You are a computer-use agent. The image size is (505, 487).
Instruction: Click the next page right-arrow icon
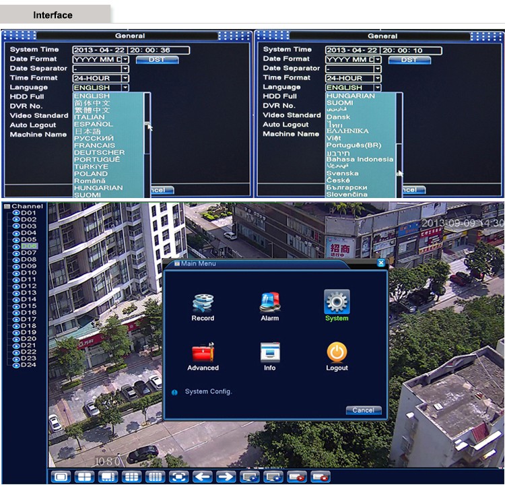[x=226, y=477]
